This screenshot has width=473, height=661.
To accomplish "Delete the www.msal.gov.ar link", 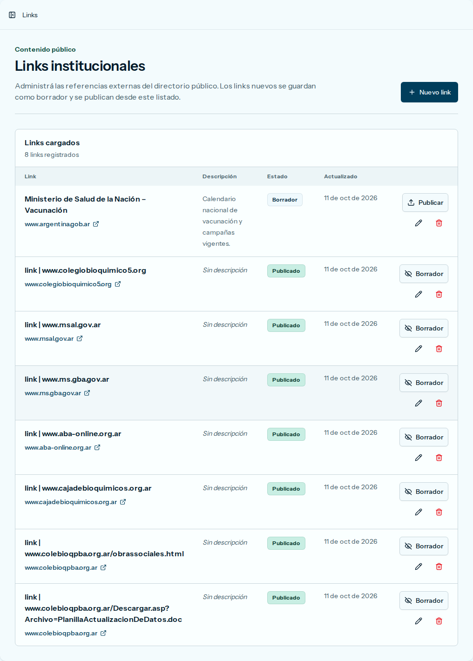I will [439, 349].
